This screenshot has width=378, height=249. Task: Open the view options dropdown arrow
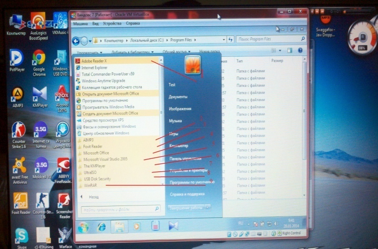(280, 51)
